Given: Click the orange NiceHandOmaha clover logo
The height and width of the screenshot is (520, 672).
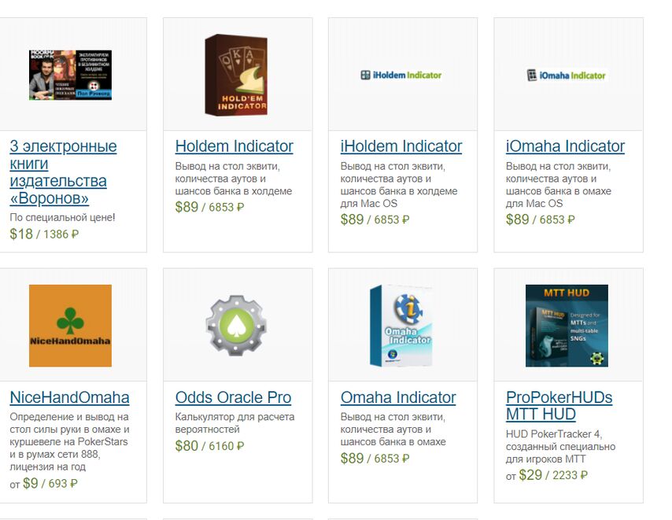Looking at the screenshot, I should (x=70, y=326).
